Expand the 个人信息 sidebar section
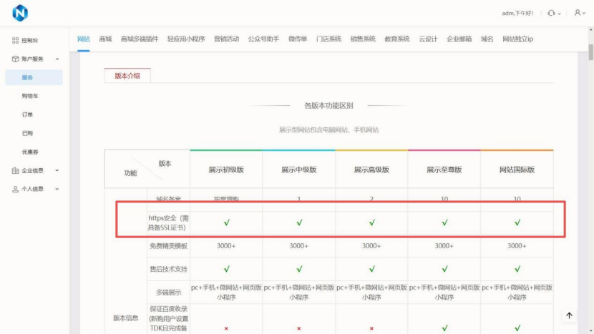The height and width of the screenshot is (334, 594). [x=57, y=190]
